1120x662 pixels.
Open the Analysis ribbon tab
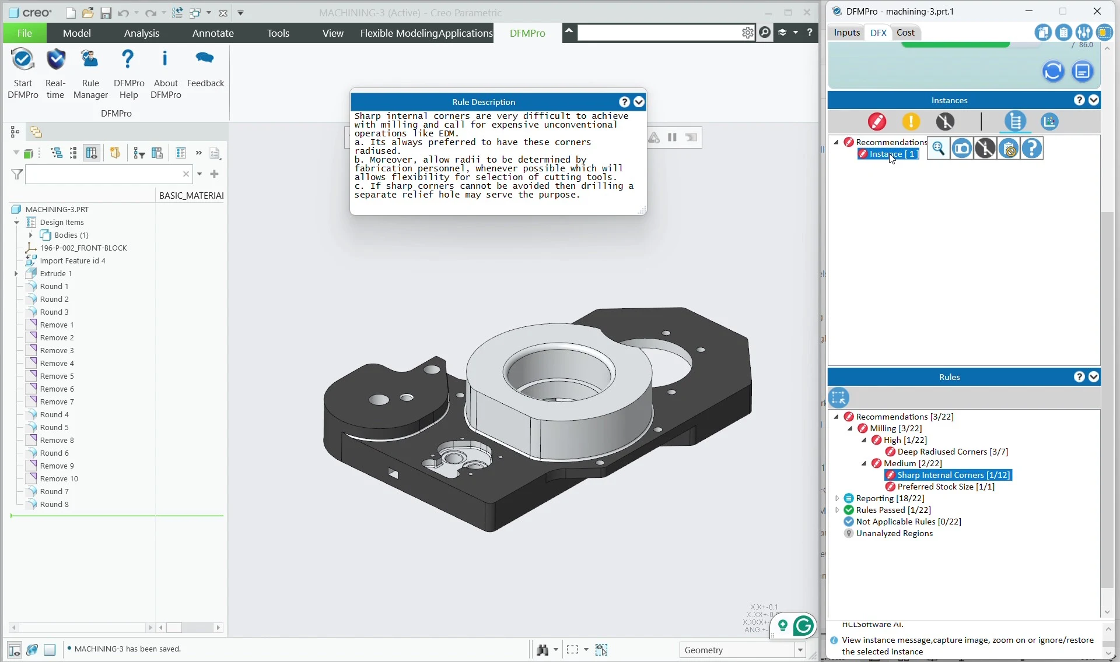point(141,33)
